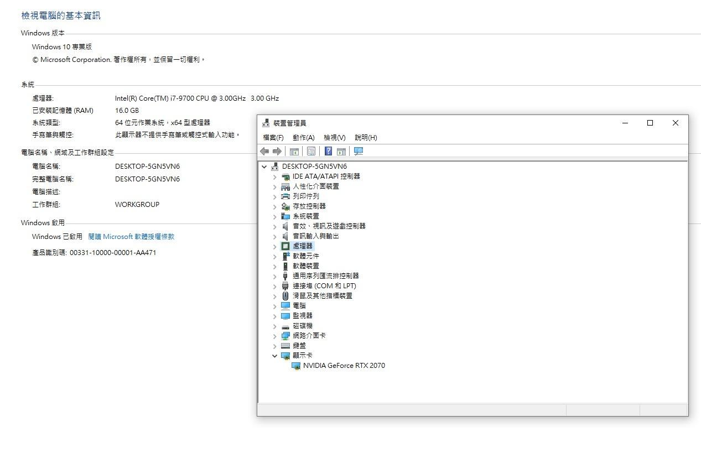
Task: Select the 處理器 (Processors) category
Action: click(302, 246)
